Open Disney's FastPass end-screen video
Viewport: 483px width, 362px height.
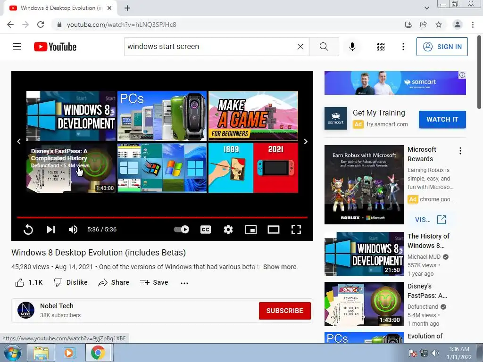71,168
